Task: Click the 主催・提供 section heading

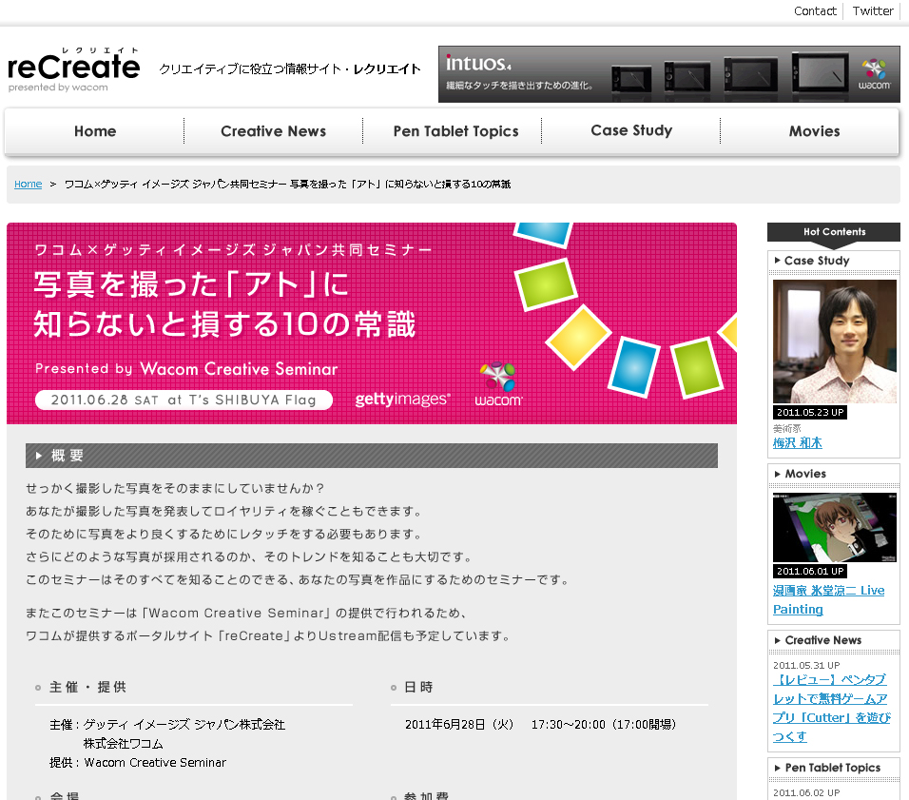Action: [x=87, y=688]
